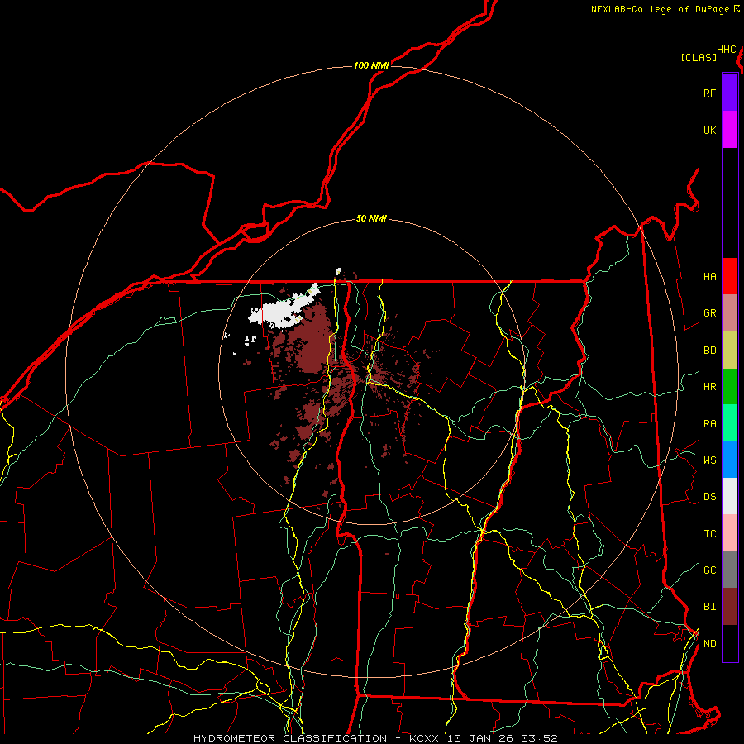744x744 pixels.
Task: Click the UK legend label
Action: pyautogui.click(x=709, y=130)
